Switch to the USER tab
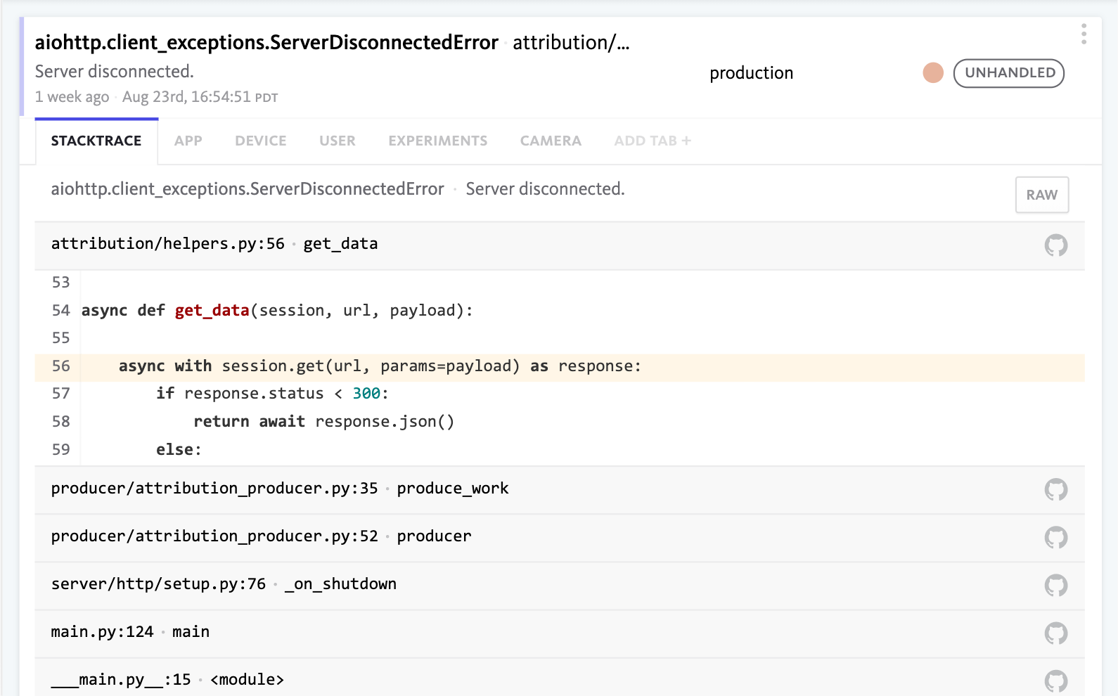The image size is (1118, 696). click(338, 141)
